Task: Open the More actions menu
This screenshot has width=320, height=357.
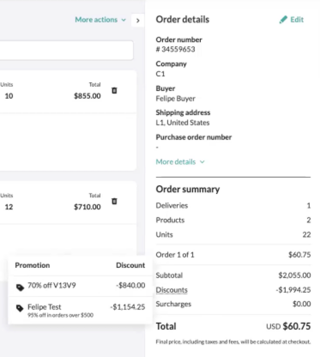Action: click(96, 20)
